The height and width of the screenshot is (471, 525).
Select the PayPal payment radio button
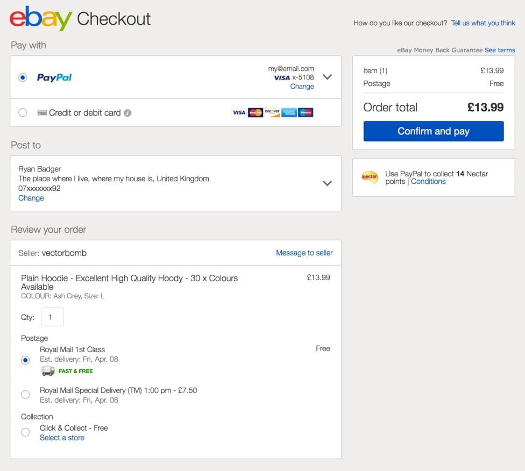click(23, 77)
